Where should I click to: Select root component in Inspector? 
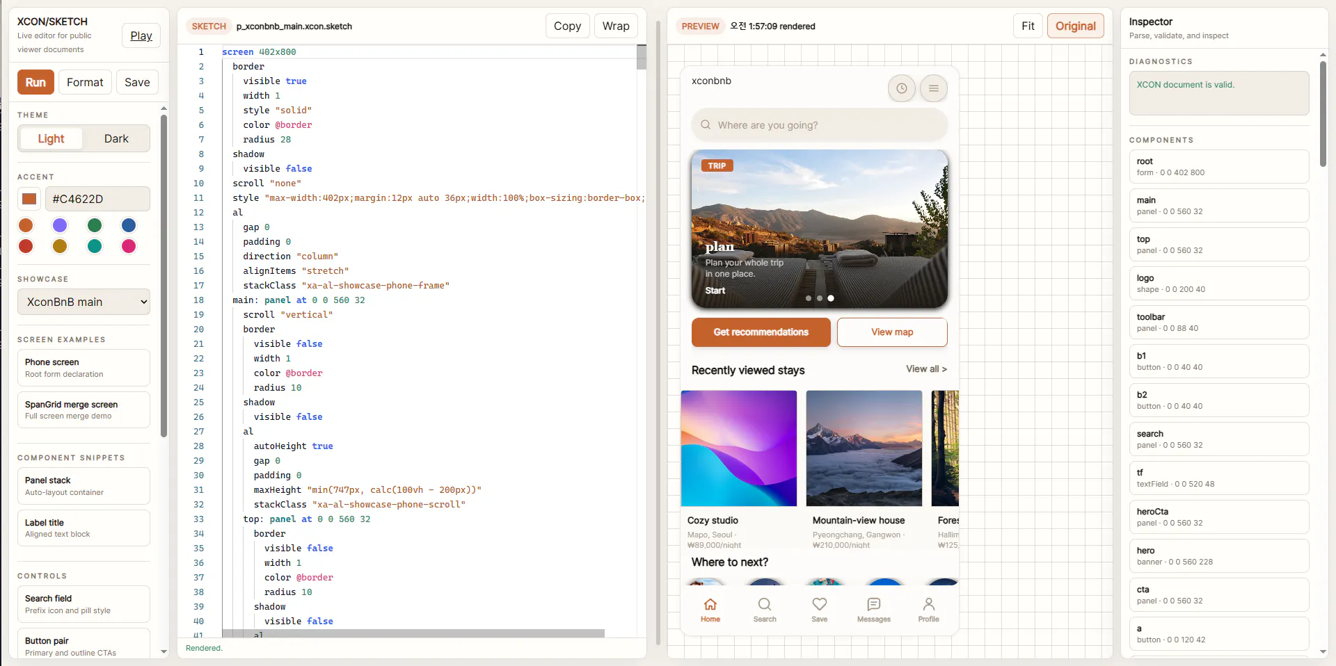[x=1219, y=167]
